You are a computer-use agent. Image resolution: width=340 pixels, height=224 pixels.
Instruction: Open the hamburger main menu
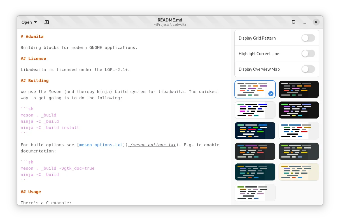305,22
